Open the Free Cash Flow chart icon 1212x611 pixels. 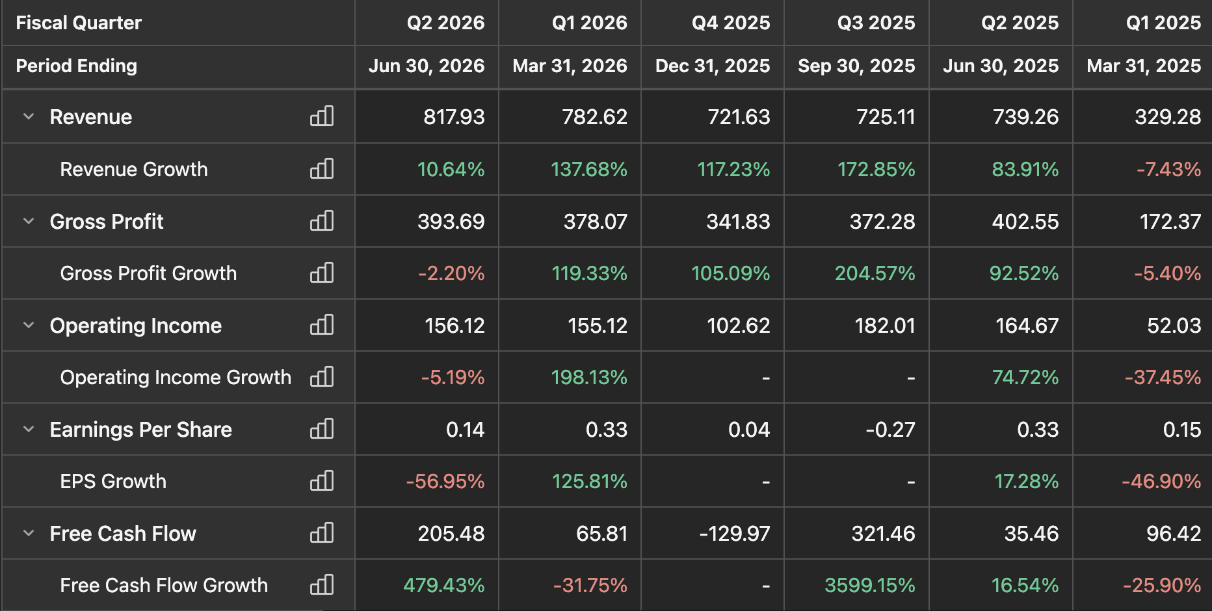pos(322,533)
